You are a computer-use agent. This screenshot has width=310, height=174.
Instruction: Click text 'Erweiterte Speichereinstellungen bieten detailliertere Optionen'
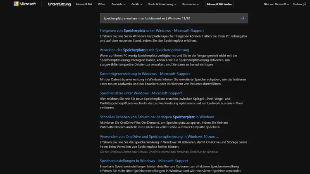(170, 169)
